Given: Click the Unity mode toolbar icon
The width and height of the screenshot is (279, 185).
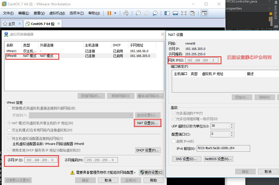Looking at the screenshot, I should pos(192,13).
